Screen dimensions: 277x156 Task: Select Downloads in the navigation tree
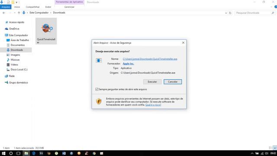(x=17, y=50)
